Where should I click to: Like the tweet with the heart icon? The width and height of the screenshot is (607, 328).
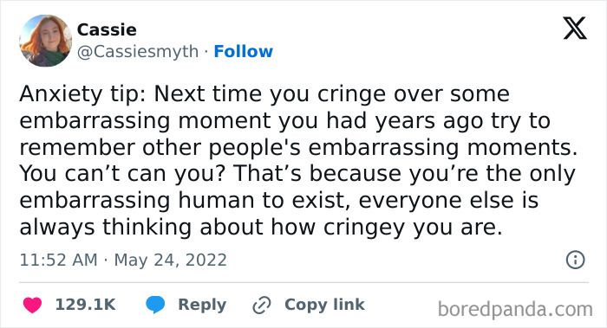(32, 305)
